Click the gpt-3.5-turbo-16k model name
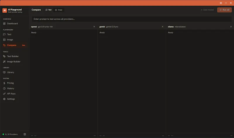This screenshot has height=138, width=234. tap(45, 27)
